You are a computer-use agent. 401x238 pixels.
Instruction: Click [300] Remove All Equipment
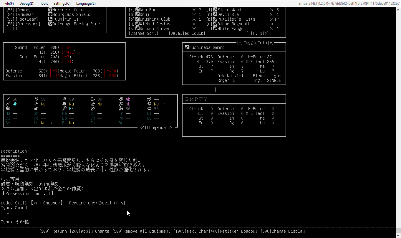(141, 231)
